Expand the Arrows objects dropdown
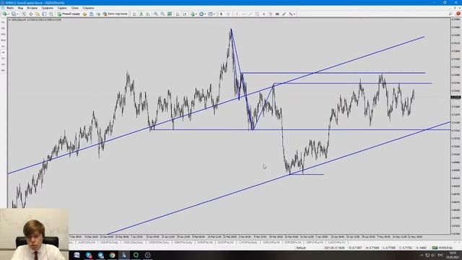This screenshot has height=260, width=462. point(294,14)
